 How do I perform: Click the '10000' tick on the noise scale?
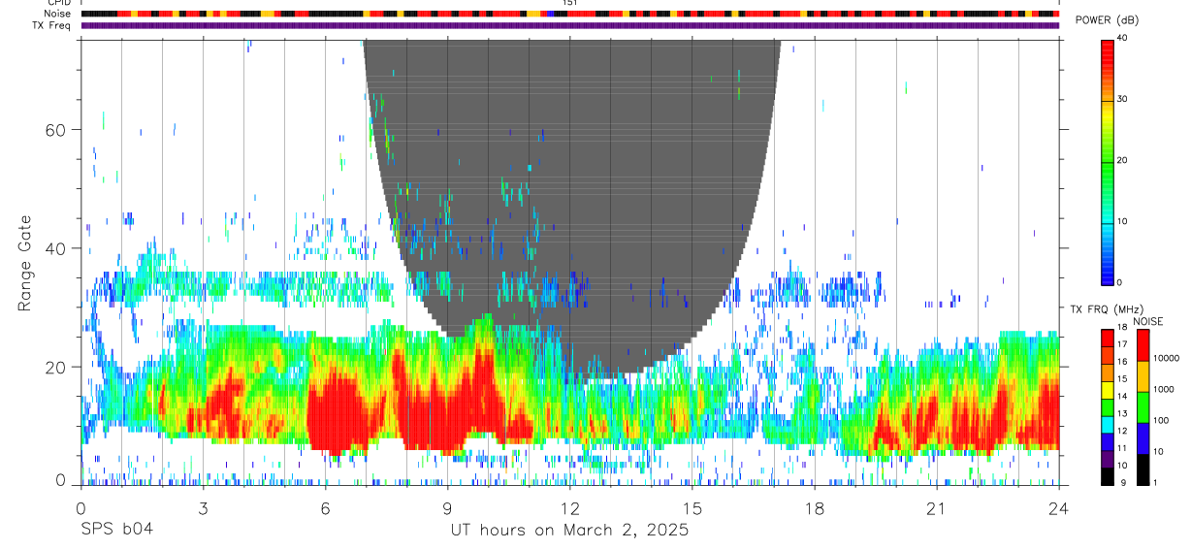click(x=1167, y=358)
